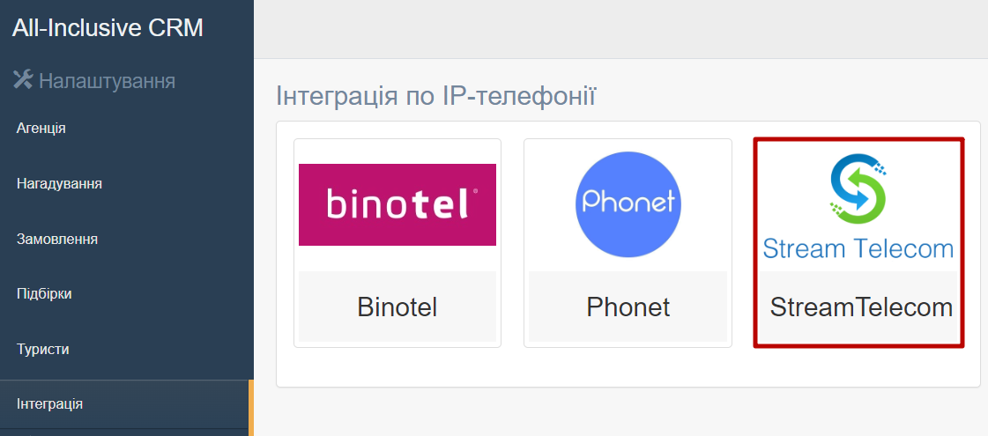The width and height of the screenshot is (988, 436).
Task: Select the active Інтеграція menu item
Action: point(125,404)
